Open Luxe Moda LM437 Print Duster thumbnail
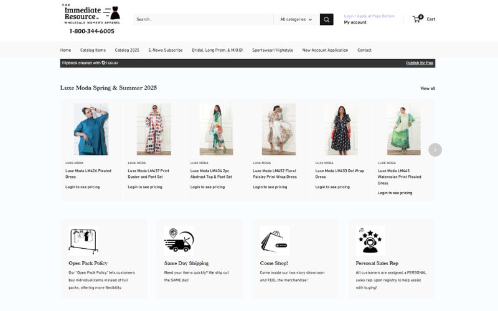The height and width of the screenshot is (311, 498). (x=154, y=129)
